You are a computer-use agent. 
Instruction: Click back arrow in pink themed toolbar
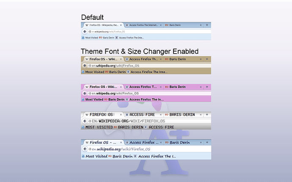click(x=85, y=93)
